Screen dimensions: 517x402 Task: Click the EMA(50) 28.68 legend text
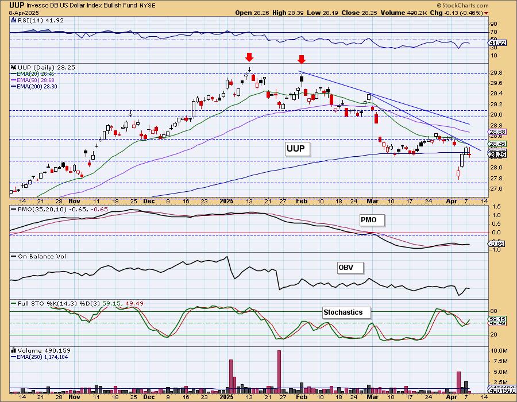[x=36, y=80]
